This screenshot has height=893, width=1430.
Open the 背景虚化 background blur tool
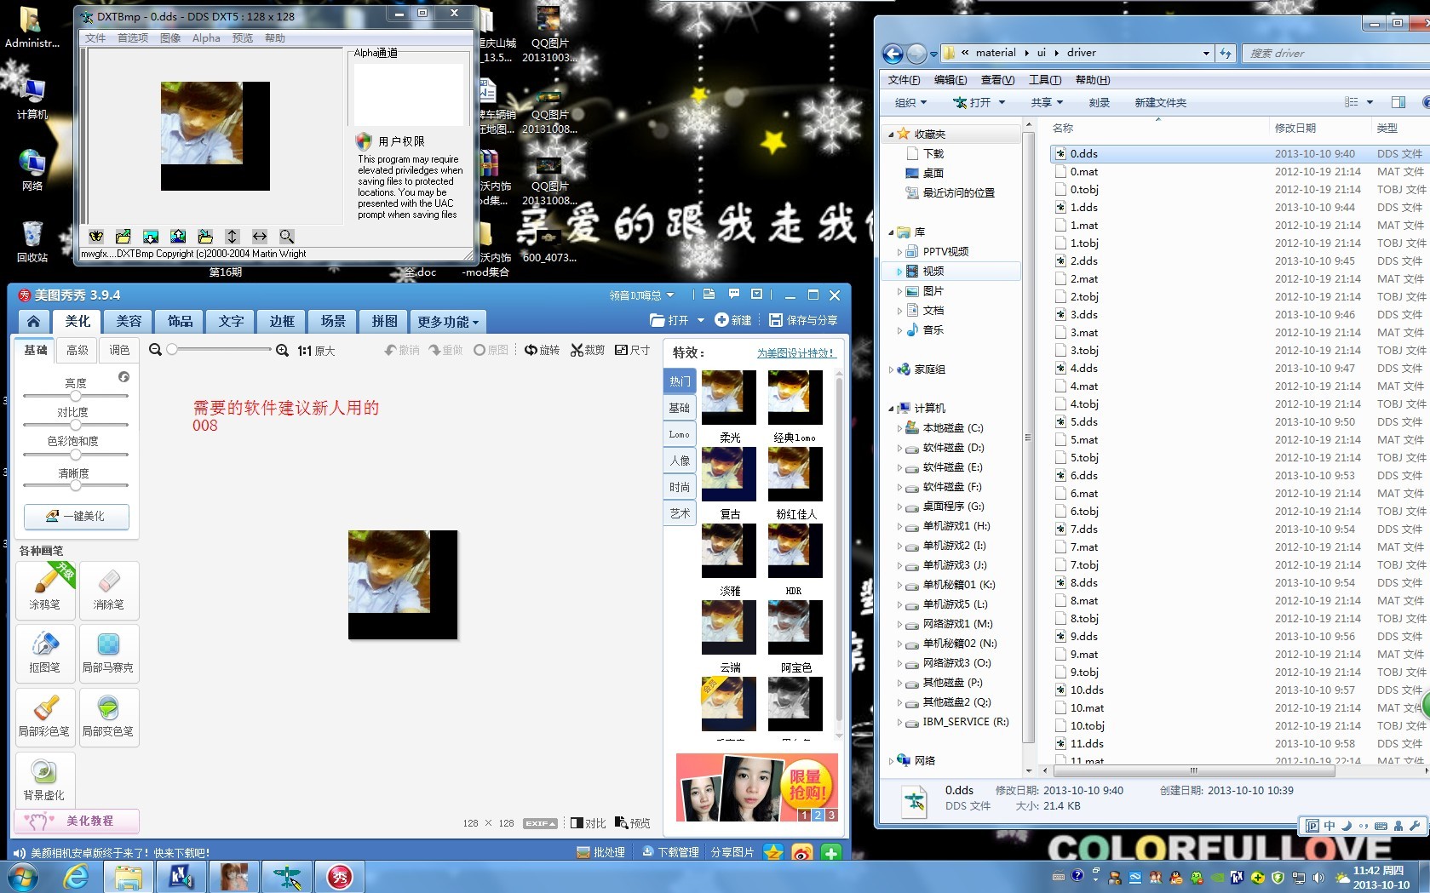coord(44,779)
